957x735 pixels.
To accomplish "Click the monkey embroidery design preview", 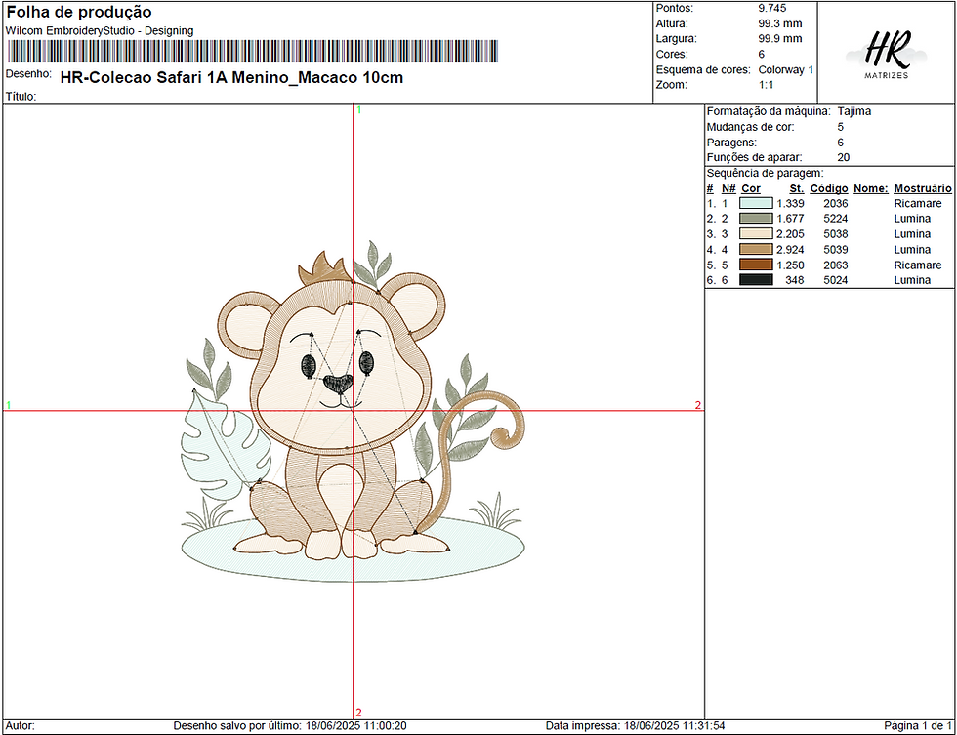I will point(353,411).
